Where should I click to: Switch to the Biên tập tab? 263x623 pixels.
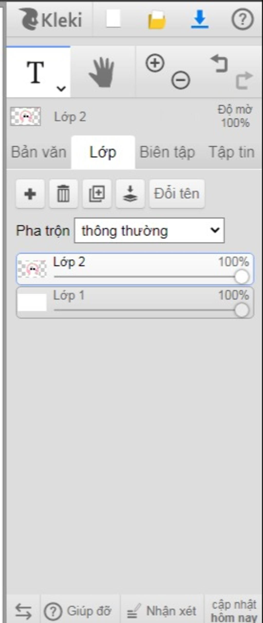pos(167,152)
